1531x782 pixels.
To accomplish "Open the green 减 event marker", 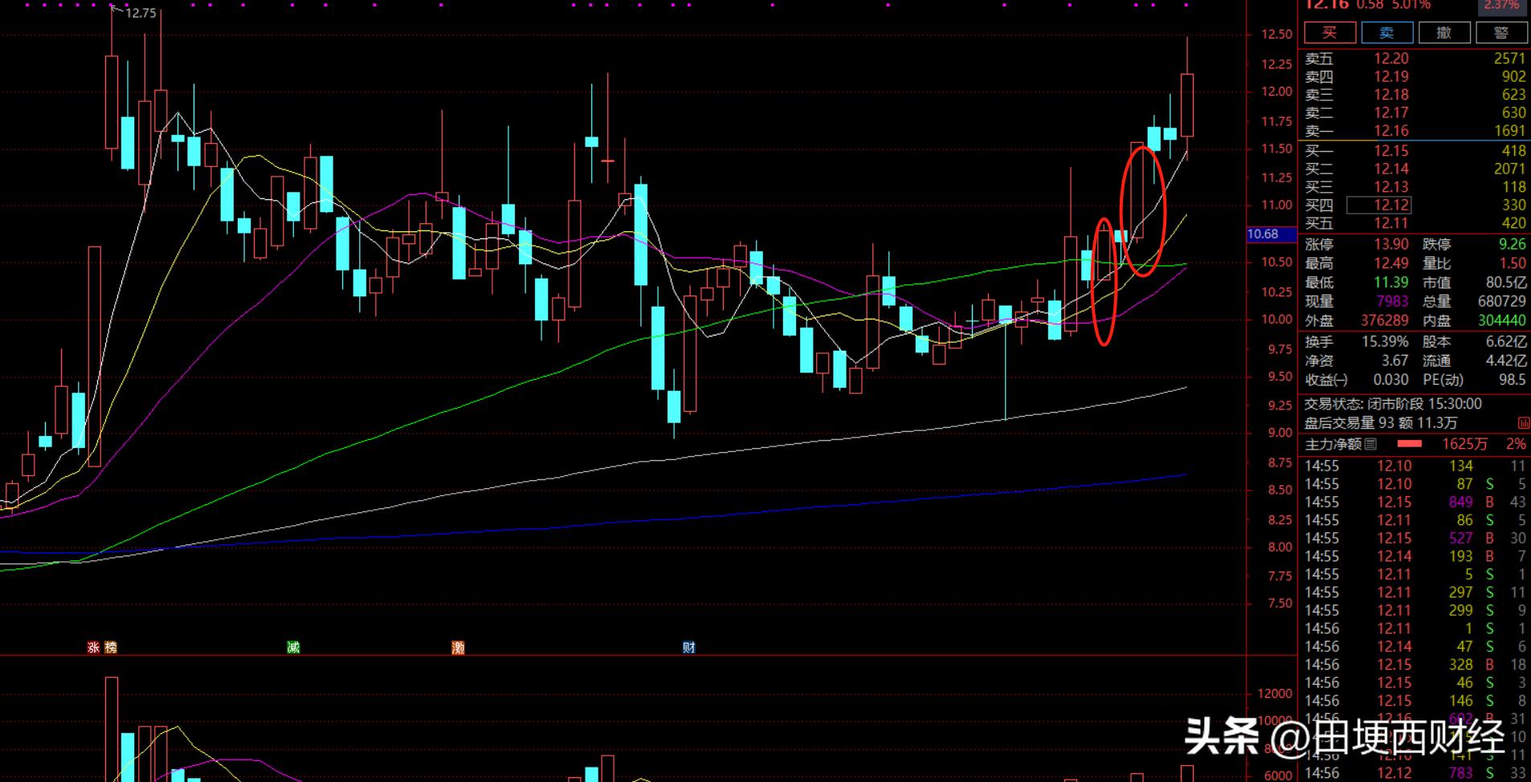I will click(293, 647).
